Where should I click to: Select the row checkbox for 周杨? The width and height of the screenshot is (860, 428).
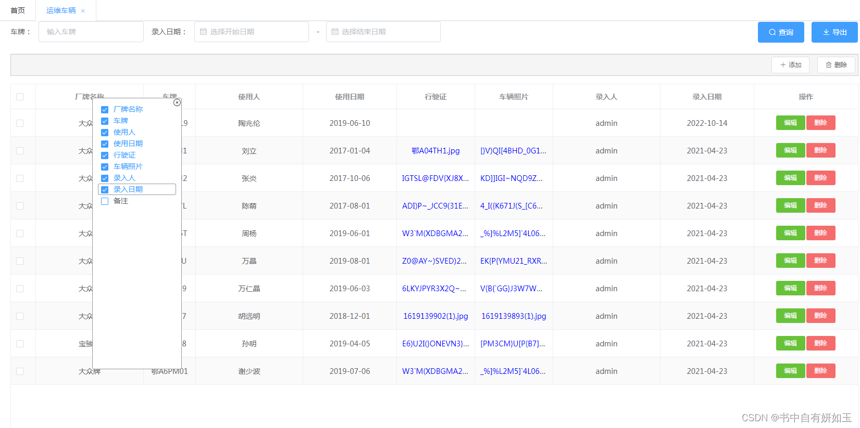coord(20,234)
